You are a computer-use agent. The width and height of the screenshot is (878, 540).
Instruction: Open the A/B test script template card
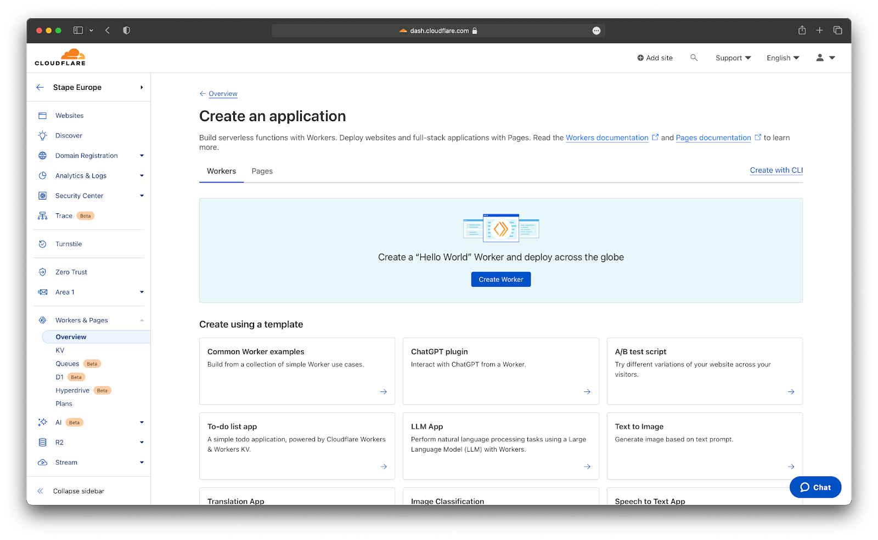[705, 371]
